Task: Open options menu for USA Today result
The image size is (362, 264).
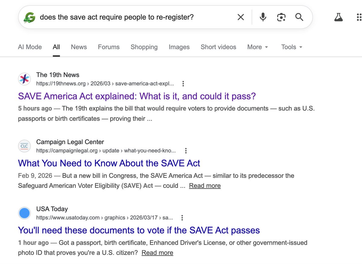Action: [x=182, y=218]
